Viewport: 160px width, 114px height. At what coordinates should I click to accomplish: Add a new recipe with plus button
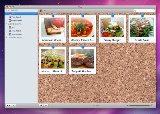point(41,105)
